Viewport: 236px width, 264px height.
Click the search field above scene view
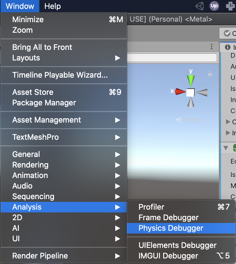click(x=172, y=58)
